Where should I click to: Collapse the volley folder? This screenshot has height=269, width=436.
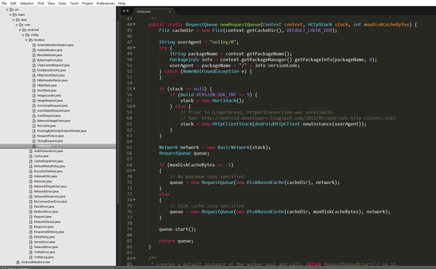23,35
